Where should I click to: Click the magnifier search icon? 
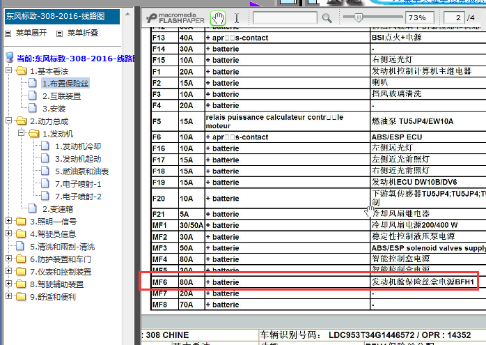[x=327, y=18]
